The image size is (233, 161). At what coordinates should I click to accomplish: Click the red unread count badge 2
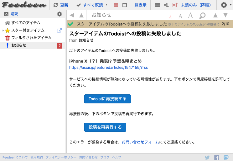tap(60, 46)
